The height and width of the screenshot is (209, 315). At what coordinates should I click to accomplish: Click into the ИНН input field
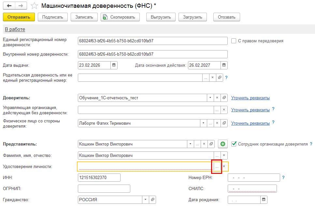(x=99, y=177)
